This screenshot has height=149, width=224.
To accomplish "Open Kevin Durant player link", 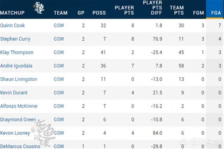I will pos(14,93).
